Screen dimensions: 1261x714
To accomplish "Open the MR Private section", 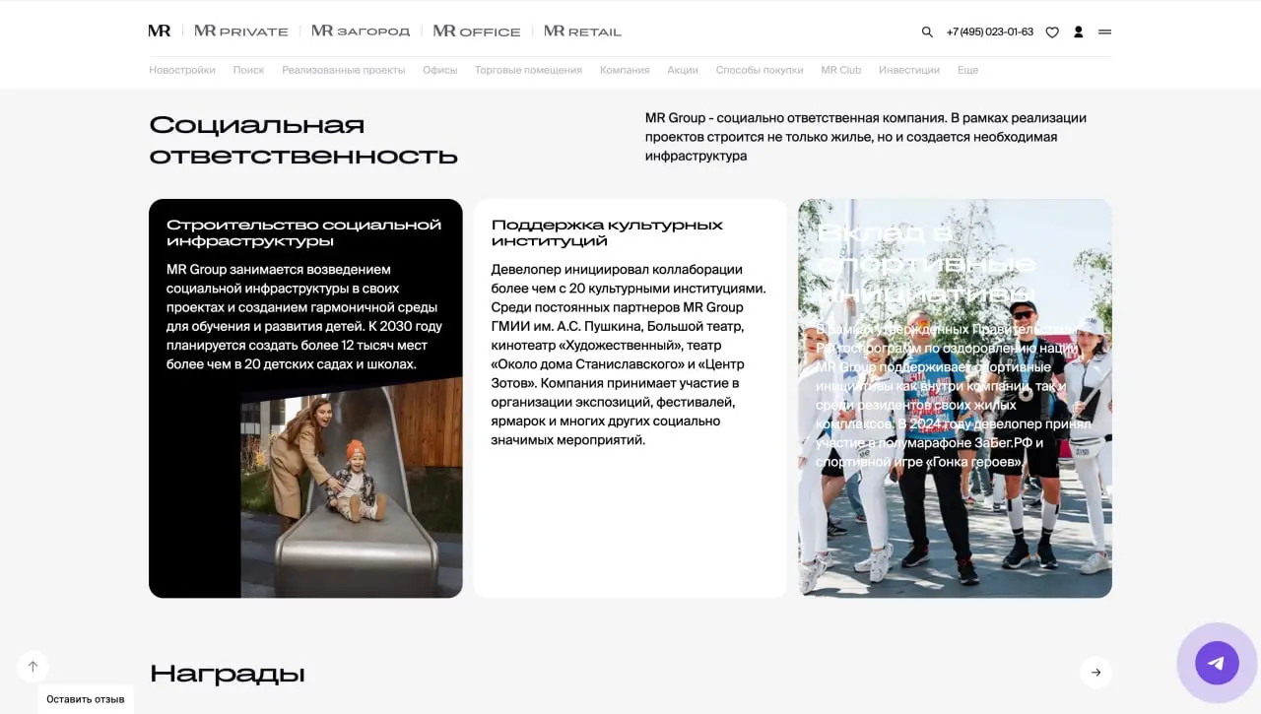I will (x=241, y=32).
